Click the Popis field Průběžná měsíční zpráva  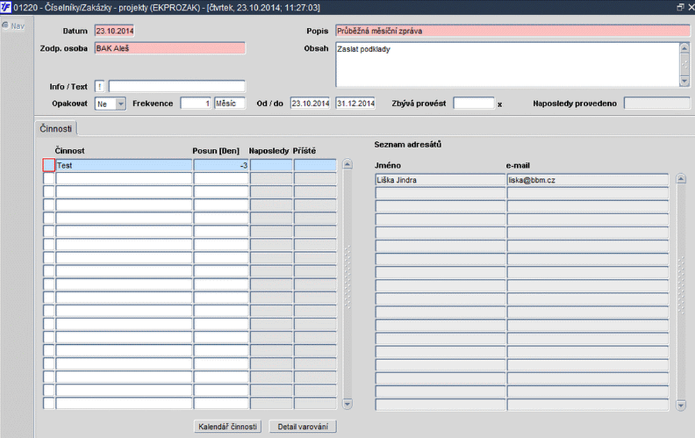tap(512, 31)
